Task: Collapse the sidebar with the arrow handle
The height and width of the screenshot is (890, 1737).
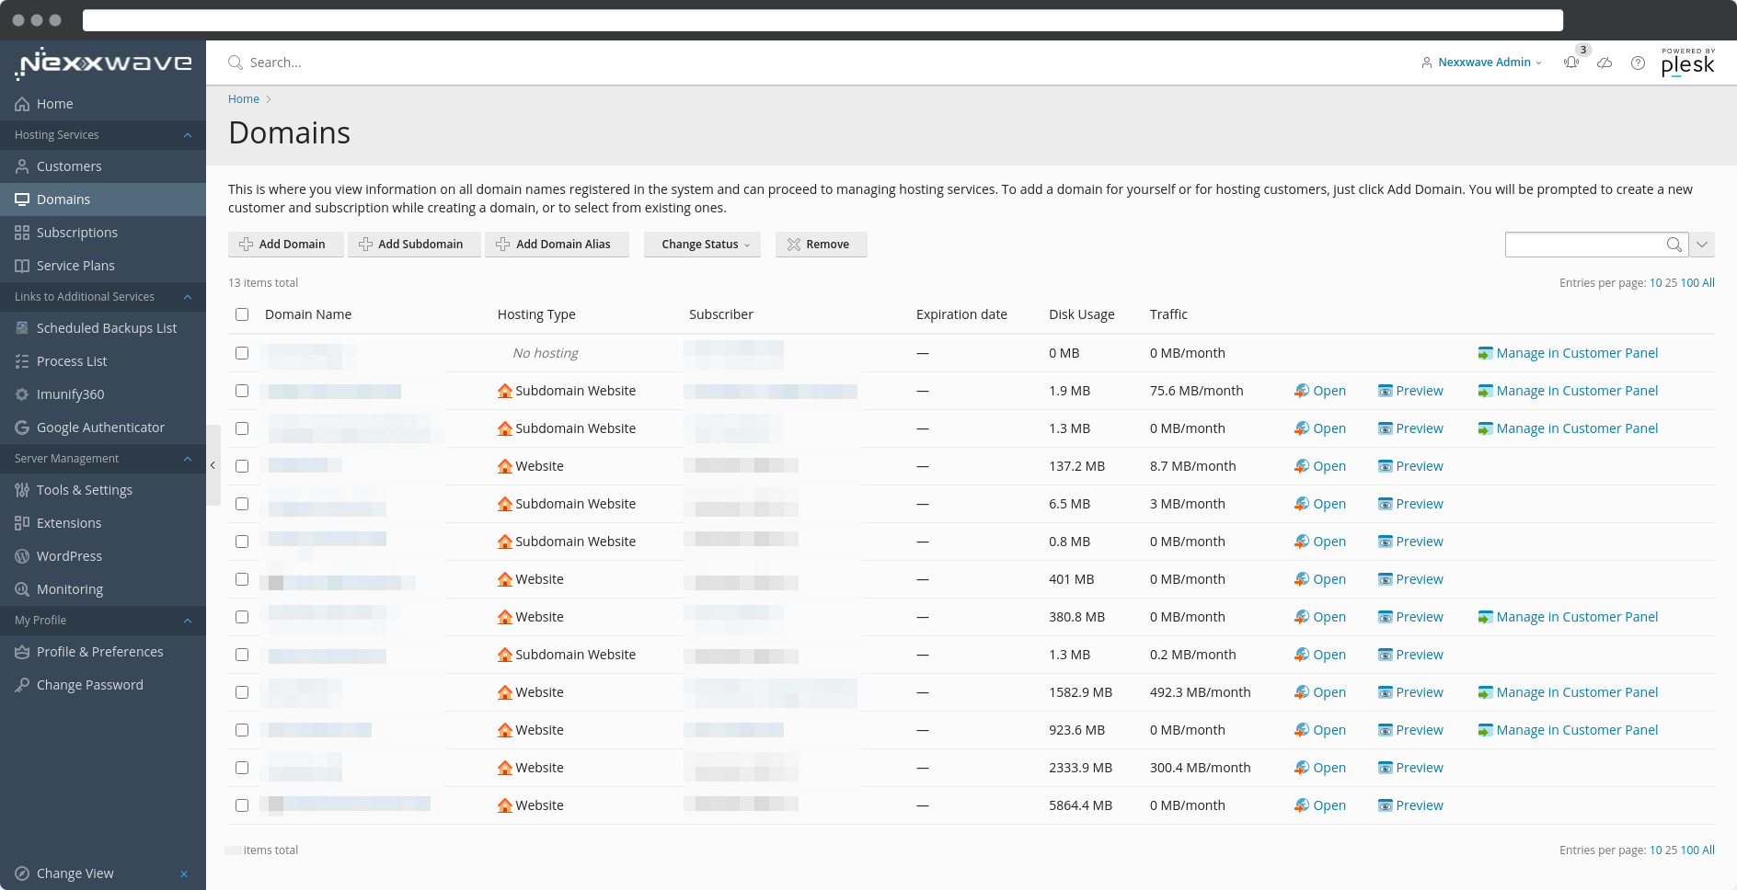Action: click(213, 465)
